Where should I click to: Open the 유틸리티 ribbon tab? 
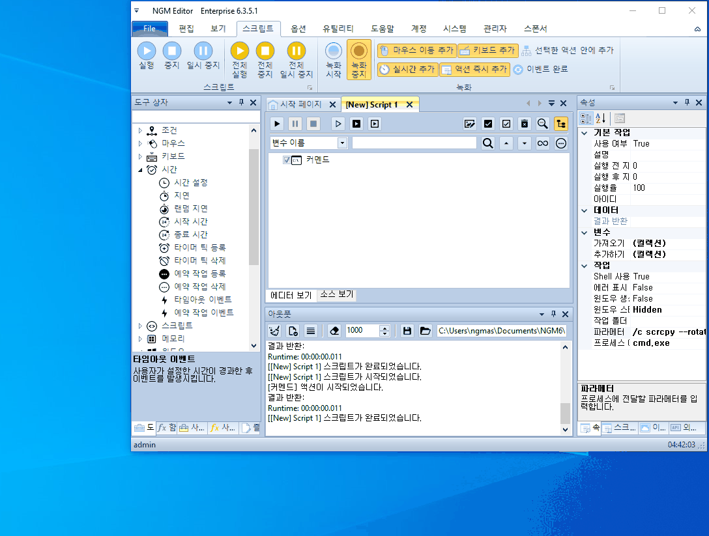(x=338, y=29)
